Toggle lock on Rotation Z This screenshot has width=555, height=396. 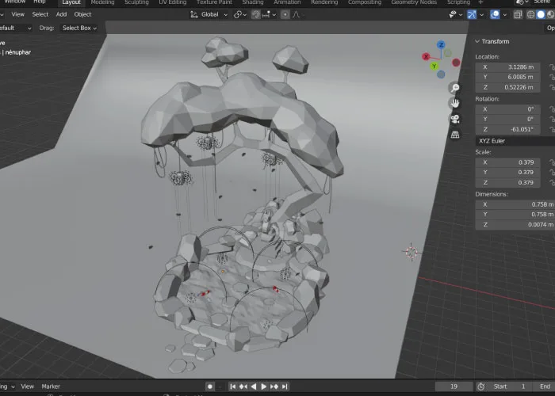tap(552, 129)
